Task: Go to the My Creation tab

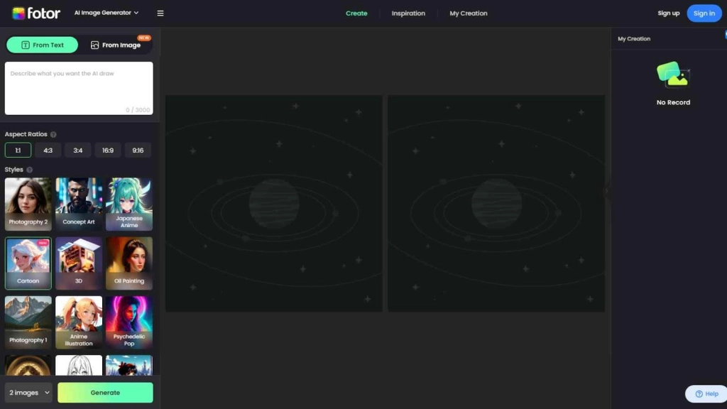Action: 469,13
